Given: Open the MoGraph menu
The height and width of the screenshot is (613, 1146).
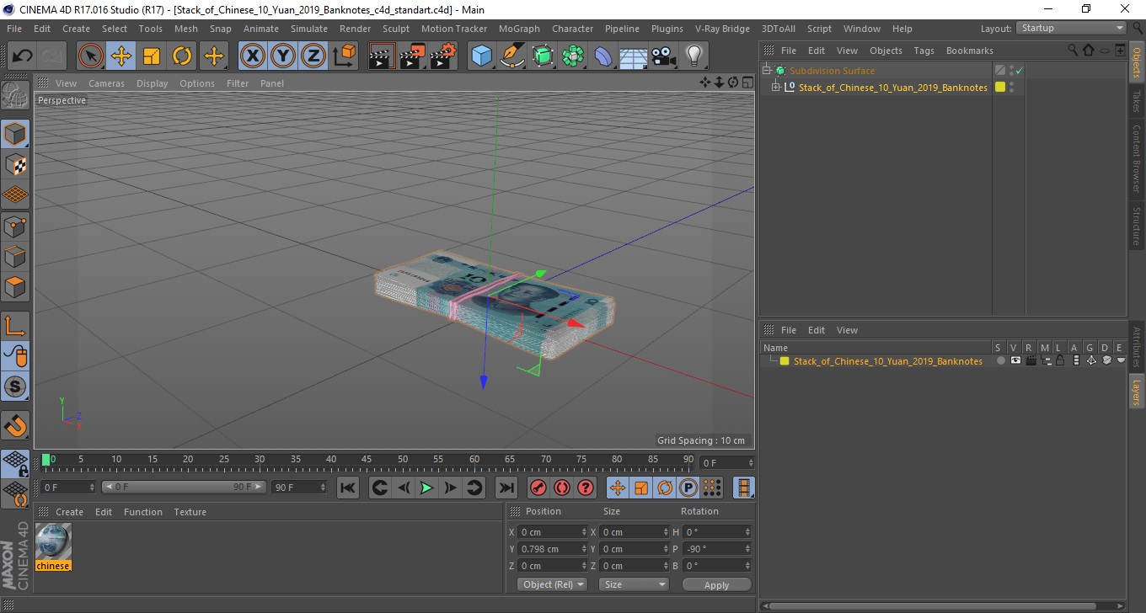Looking at the screenshot, I should (x=519, y=29).
